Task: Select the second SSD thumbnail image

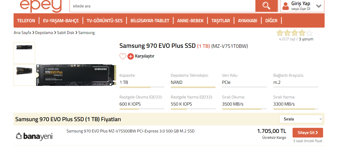Action: 24,75
